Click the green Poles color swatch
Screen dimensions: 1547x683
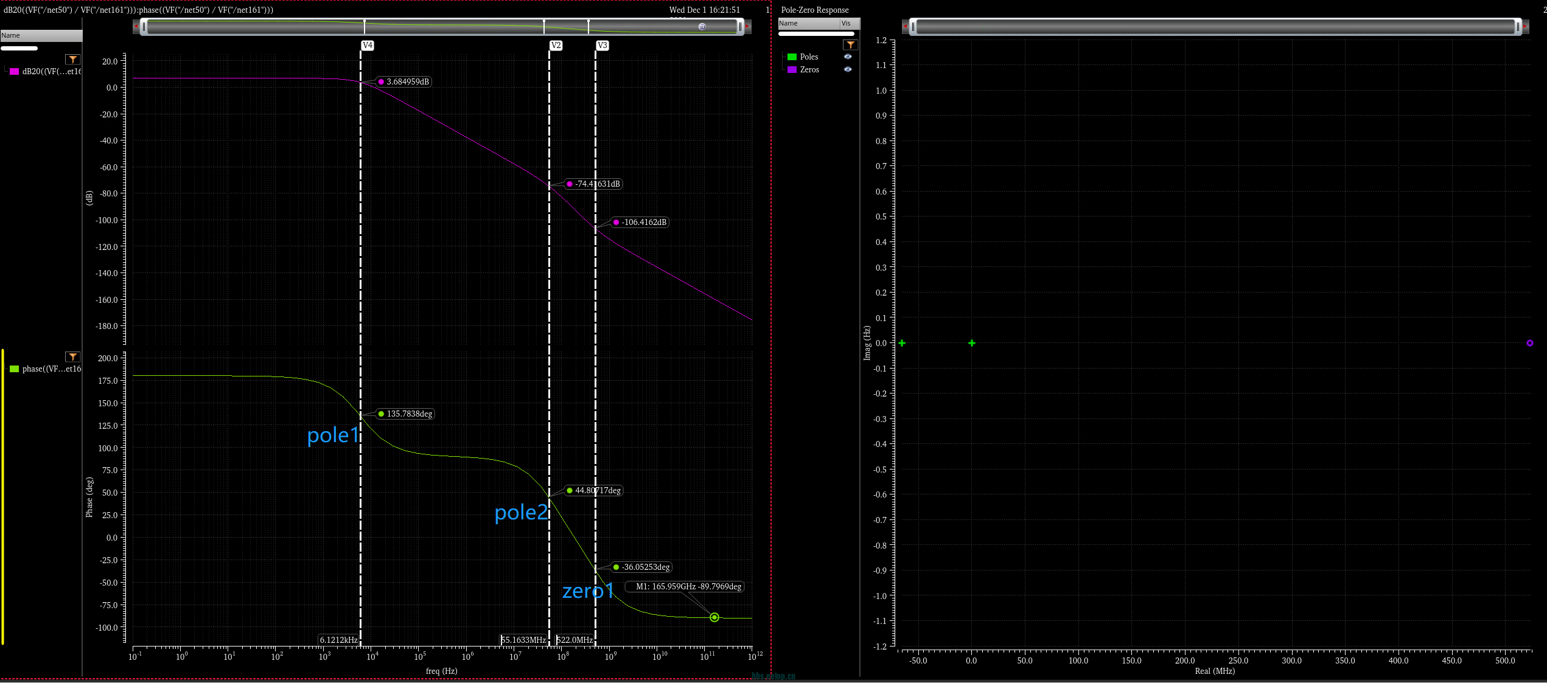pyautogui.click(x=792, y=57)
